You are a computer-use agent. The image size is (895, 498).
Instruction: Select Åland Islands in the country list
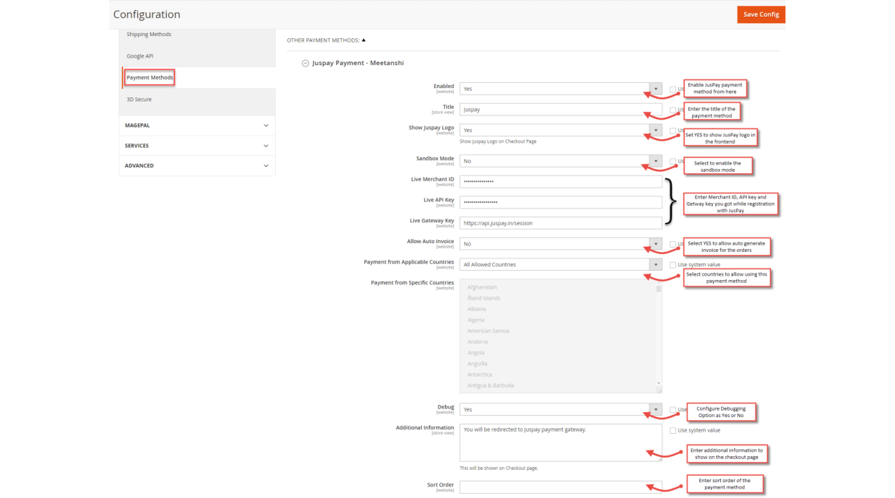[484, 298]
